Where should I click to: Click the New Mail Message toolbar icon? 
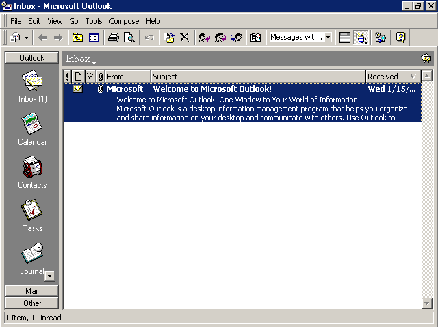pyautogui.click(x=14, y=38)
